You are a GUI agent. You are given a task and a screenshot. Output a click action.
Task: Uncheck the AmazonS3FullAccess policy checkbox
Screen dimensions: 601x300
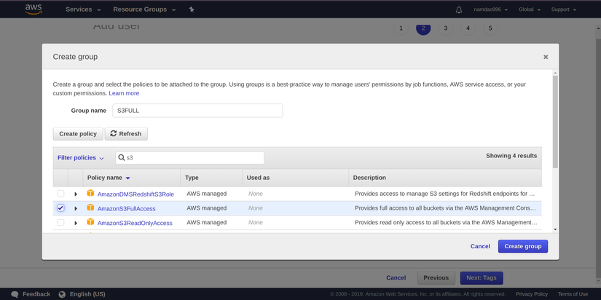tap(60, 208)
